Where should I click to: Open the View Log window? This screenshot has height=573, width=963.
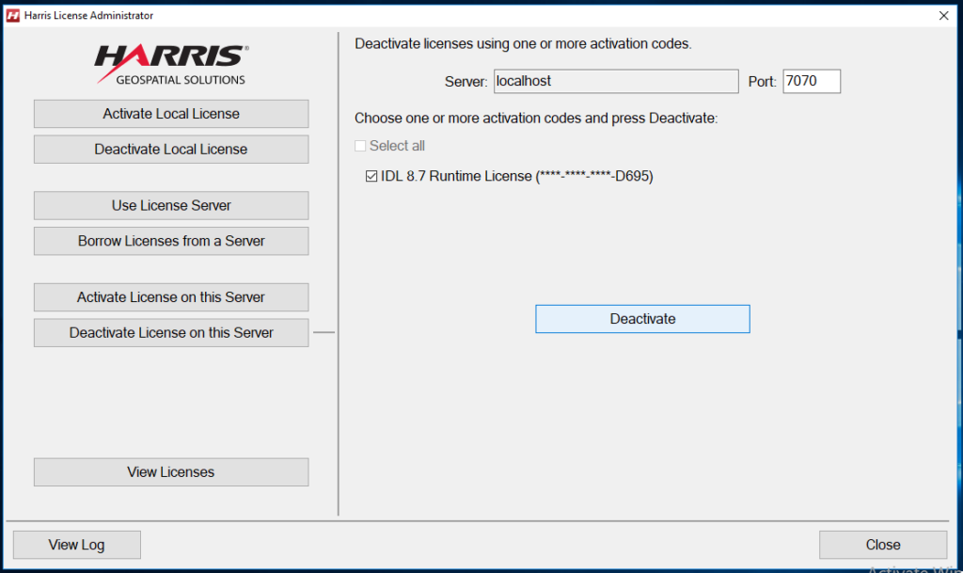tap(77, 545)
